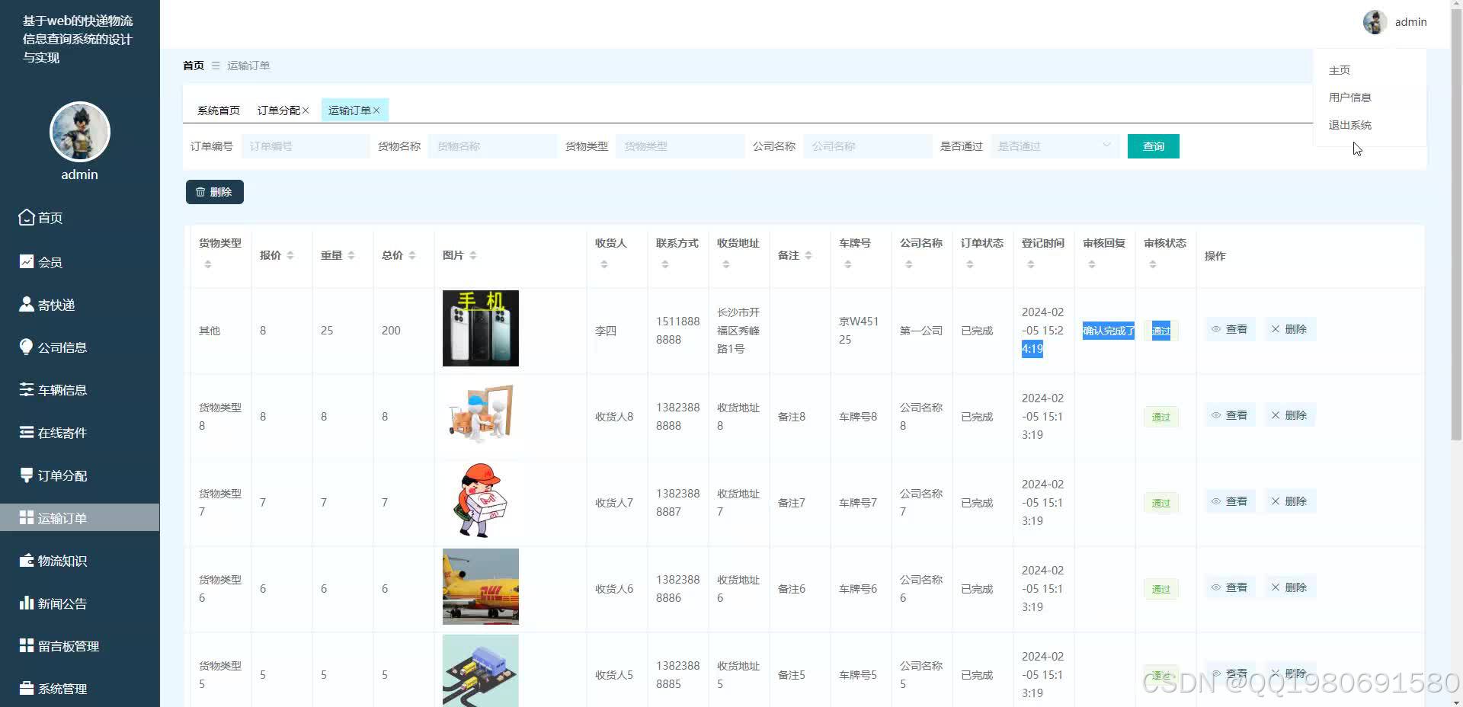Sort the table by 总价 column
Viewport: 1463px width, 707px height.
[x=412, y=255]
